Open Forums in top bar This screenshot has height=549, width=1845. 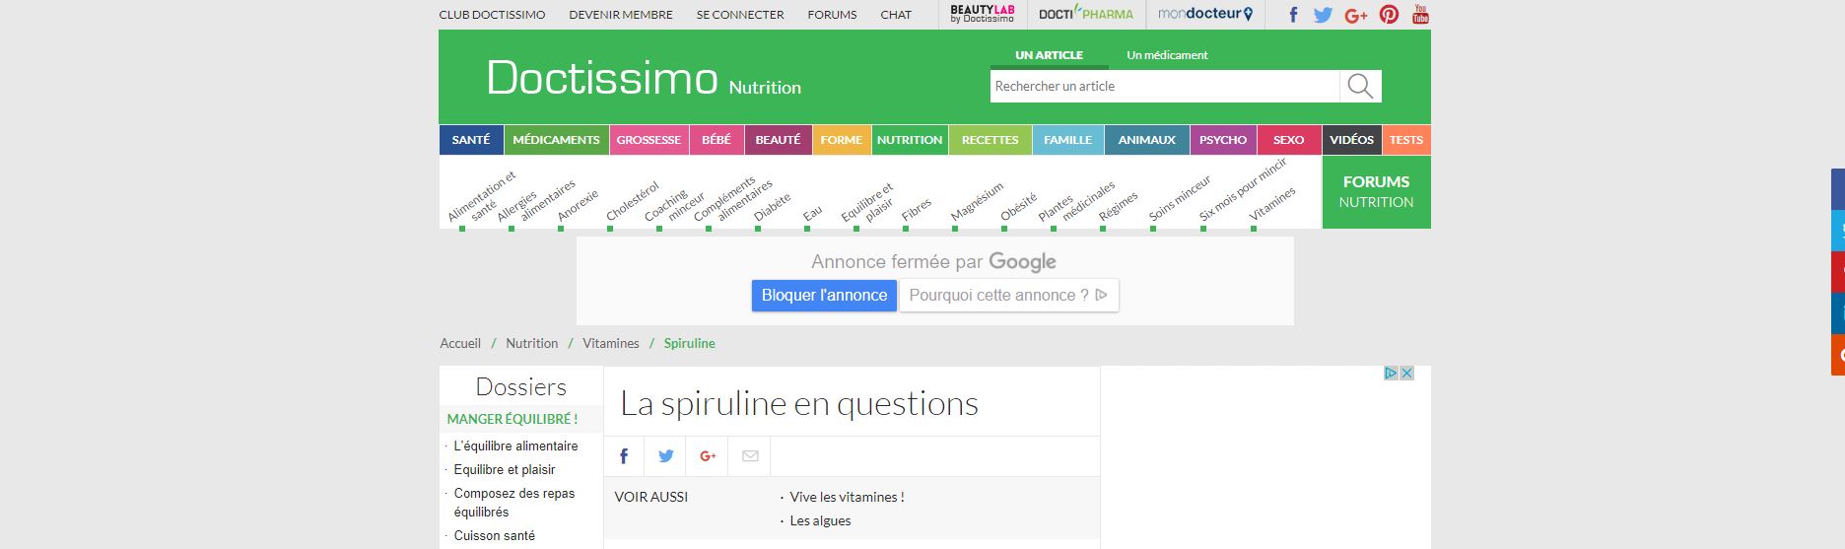(x=832, y=15)
